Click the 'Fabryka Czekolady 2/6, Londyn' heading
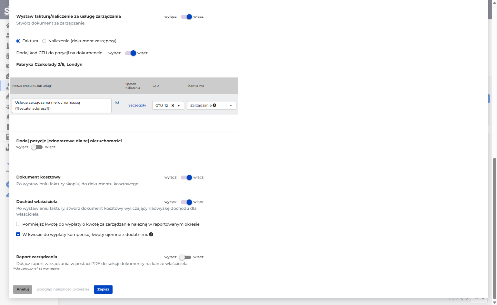 coord(49,65)
